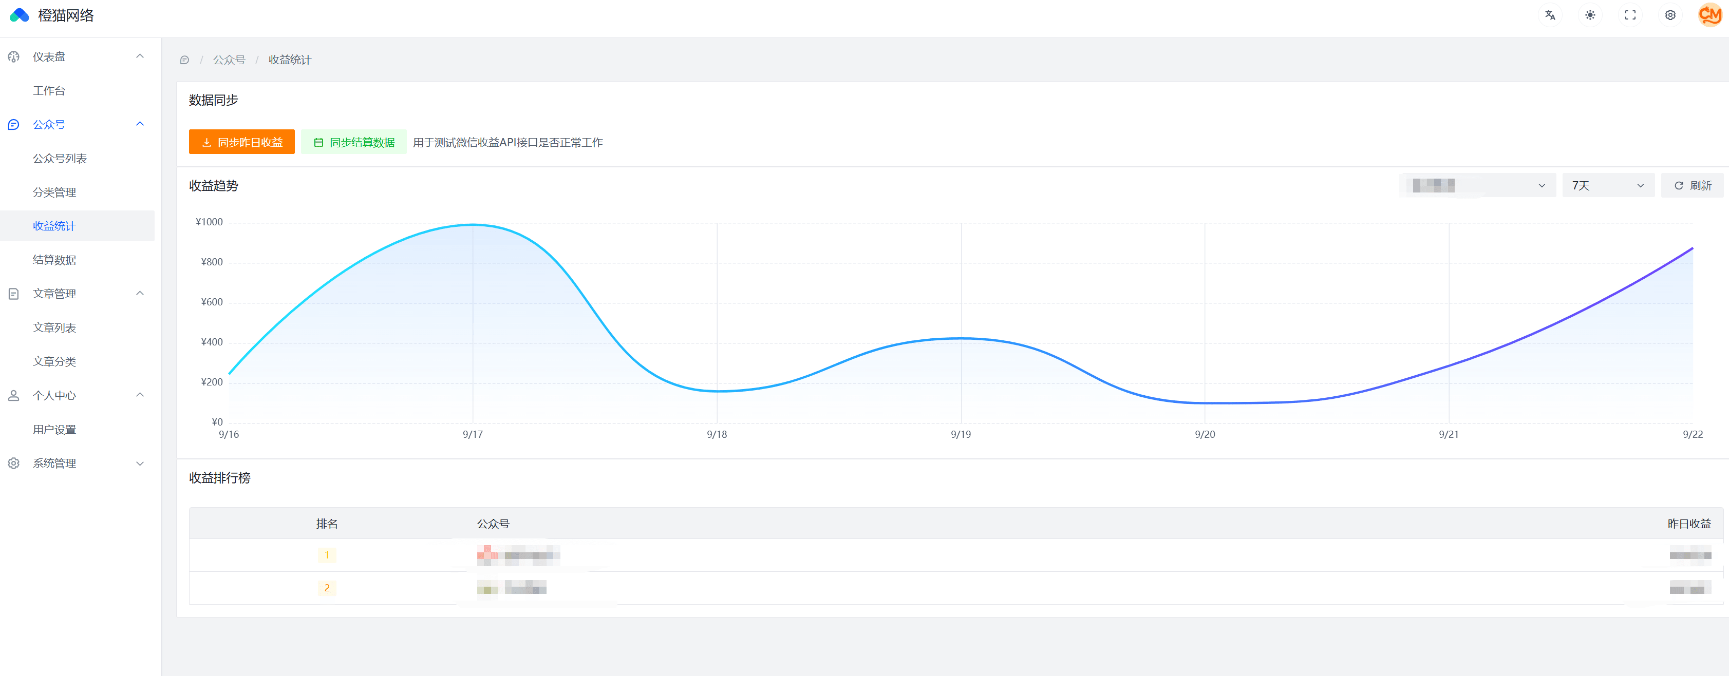The height and width of the screenshot is (676, 1729).
Task: Collapse the 公众号 sidebar group
Action: click(140, 124)
